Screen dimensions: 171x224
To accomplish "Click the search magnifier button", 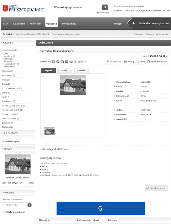I will pos(105,7).
